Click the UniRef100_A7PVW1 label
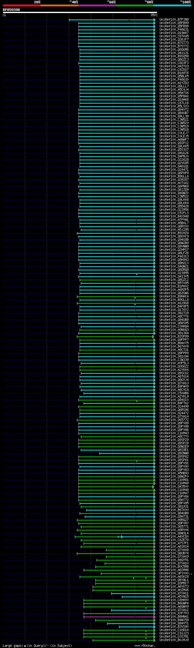 coord(174,220)
